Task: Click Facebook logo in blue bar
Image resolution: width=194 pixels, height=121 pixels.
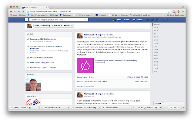Action: (26, 20)
